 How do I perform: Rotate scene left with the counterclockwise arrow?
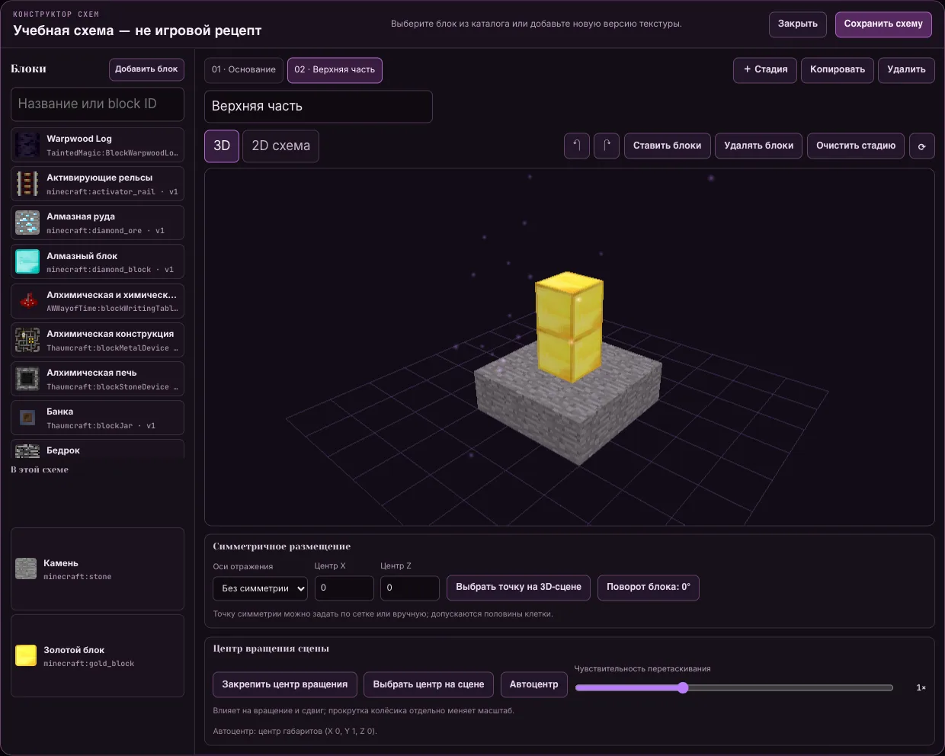577,146
